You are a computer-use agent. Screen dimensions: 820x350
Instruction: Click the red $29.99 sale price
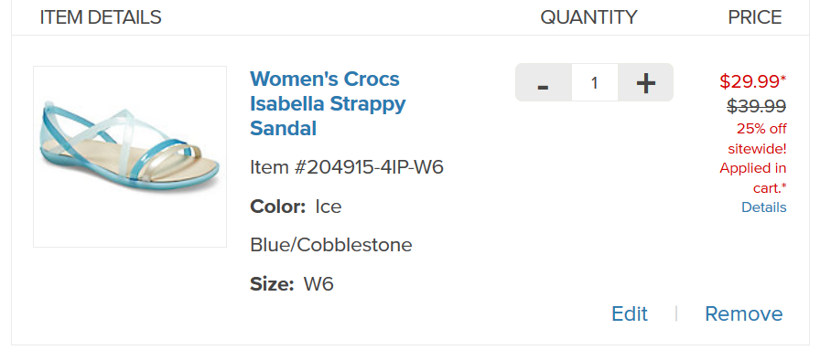pos(752,81)
